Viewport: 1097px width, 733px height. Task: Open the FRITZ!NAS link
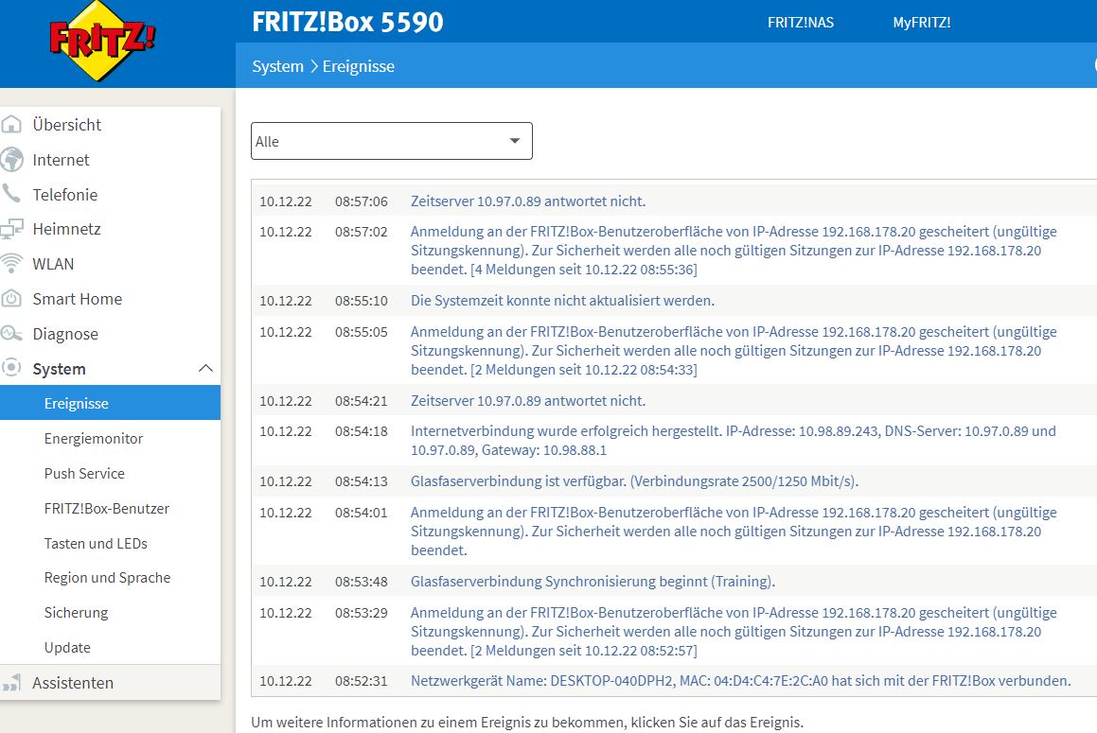coord(801,23)
